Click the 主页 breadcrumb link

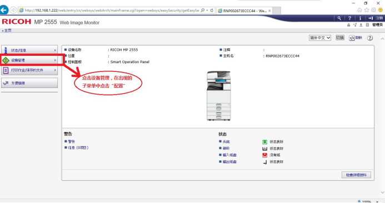coord(8,30)
